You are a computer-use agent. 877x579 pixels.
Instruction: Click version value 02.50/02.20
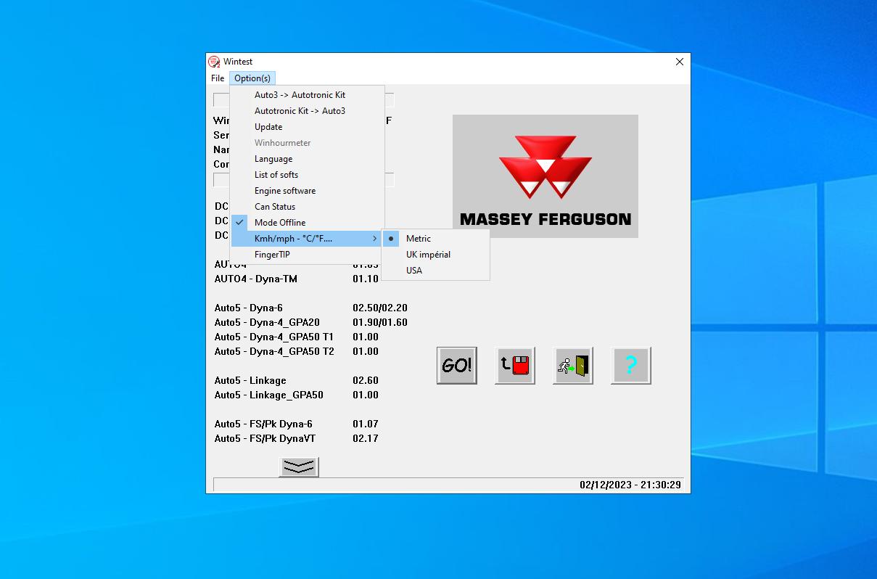point(380,308)
